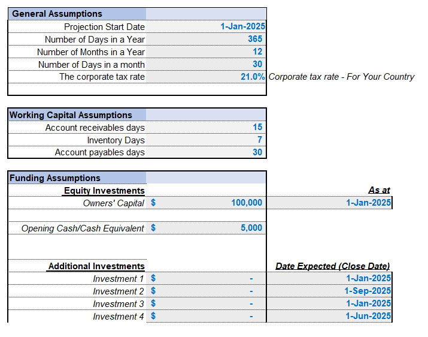
Task: Select the Investment 4 amount cell
Action: point(206,316)
